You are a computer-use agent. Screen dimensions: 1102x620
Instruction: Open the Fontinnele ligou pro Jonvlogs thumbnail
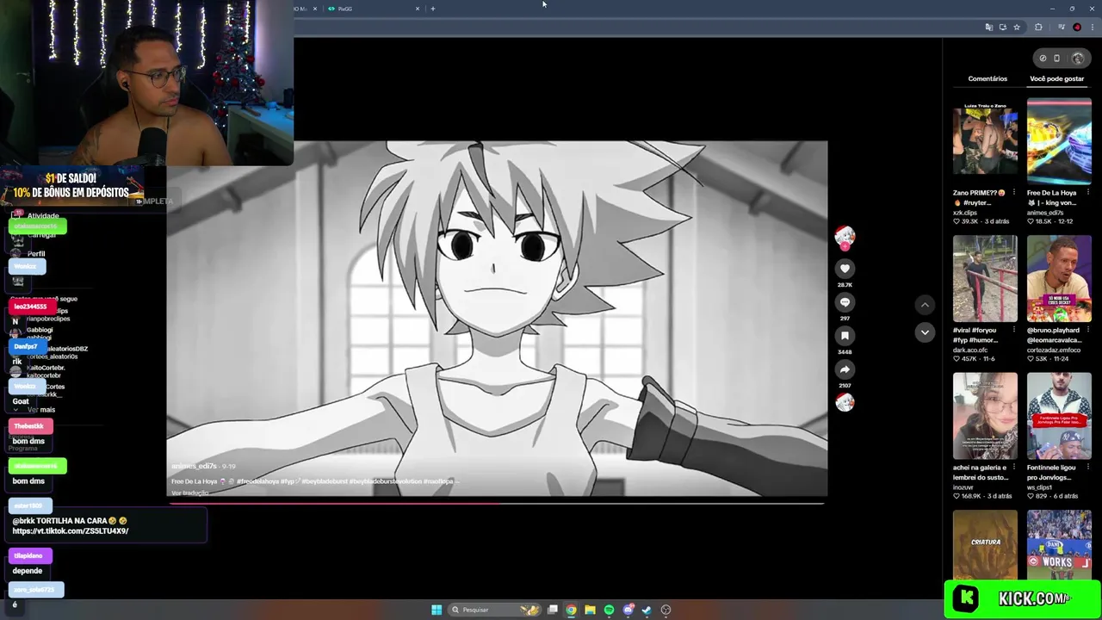(1059, 416)
